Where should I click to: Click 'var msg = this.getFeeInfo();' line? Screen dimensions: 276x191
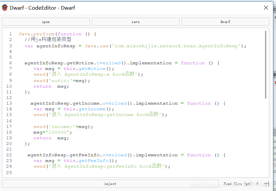pyautogui.click(x=75, y=161)
